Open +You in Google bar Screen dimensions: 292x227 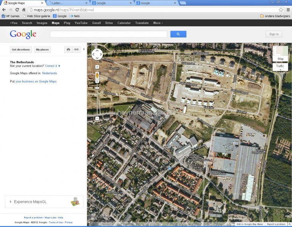(14, 23)
